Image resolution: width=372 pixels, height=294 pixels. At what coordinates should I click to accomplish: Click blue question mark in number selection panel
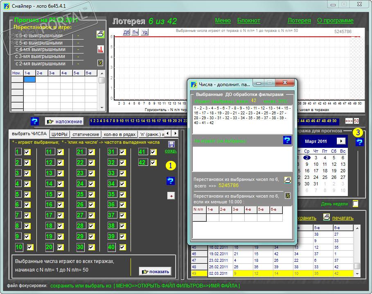click(171, 181)
